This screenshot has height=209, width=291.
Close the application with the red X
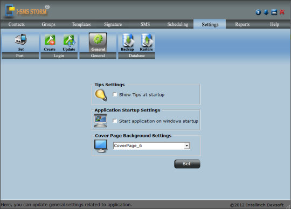click(282, 12)
